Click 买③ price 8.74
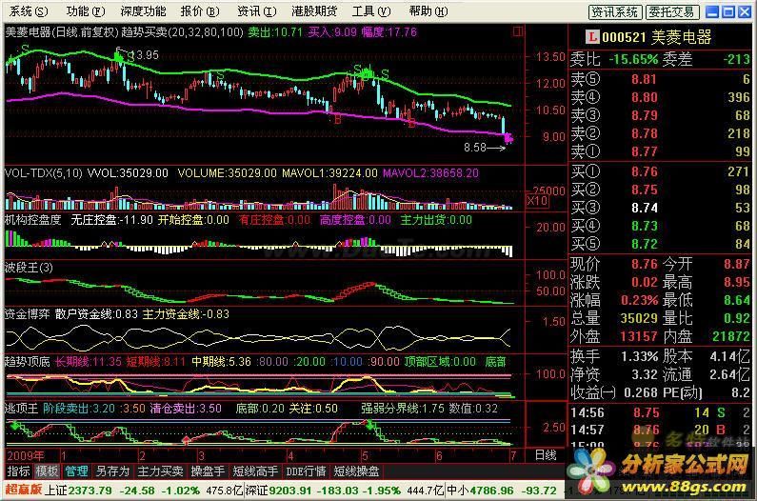The width and height of the screenshot is (757, 501). pyautogui.click(x=645, y=208)
